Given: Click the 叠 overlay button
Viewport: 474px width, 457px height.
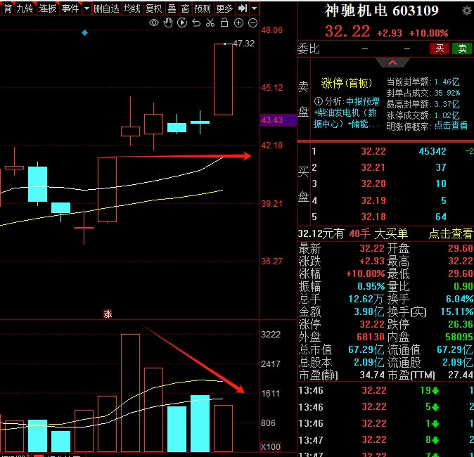Looking at the screenshot, I should coord(172,8).
